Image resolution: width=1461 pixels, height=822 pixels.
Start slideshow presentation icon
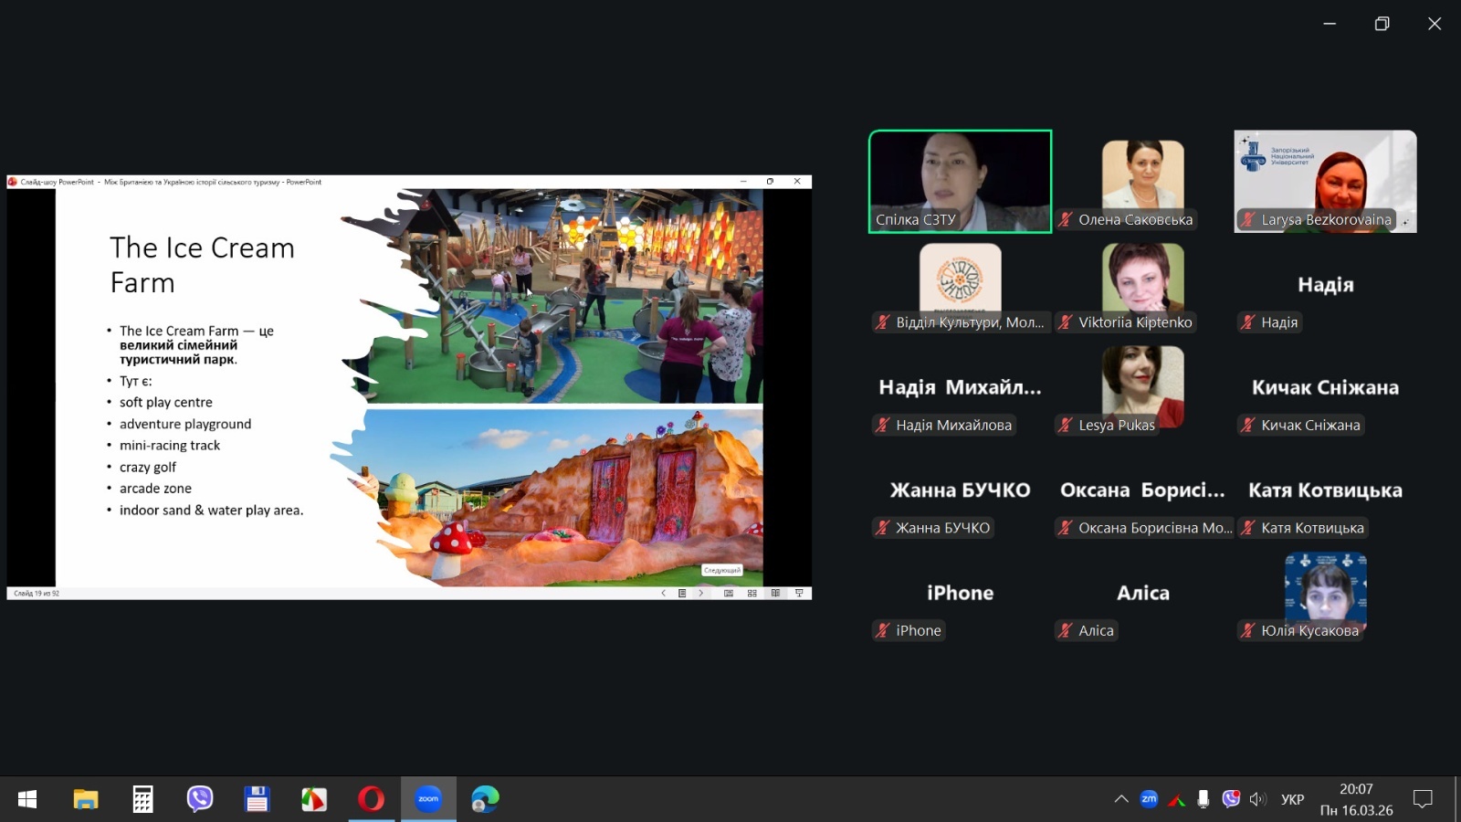pos(799,593)
